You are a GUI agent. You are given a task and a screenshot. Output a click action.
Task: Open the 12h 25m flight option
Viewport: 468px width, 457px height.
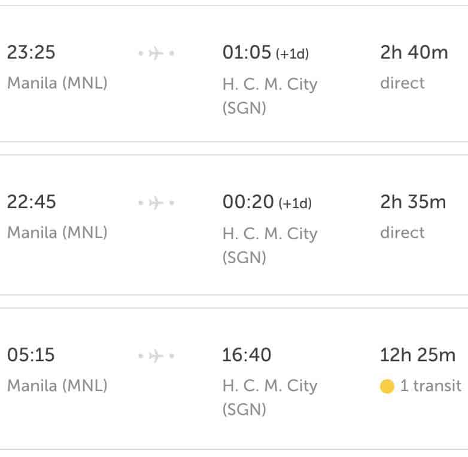(x=417, y=355)
